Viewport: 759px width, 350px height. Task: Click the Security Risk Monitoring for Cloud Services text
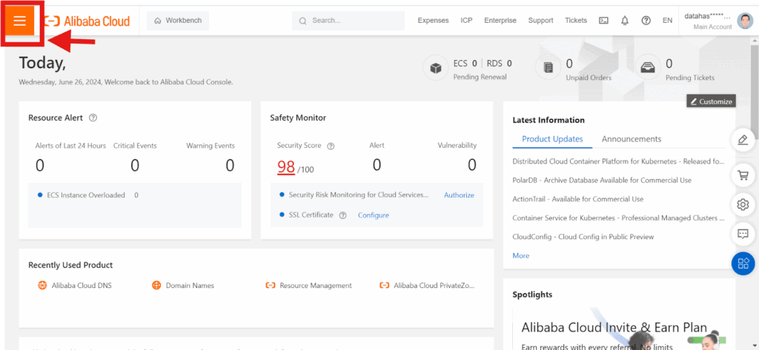[x=359, y=195]
